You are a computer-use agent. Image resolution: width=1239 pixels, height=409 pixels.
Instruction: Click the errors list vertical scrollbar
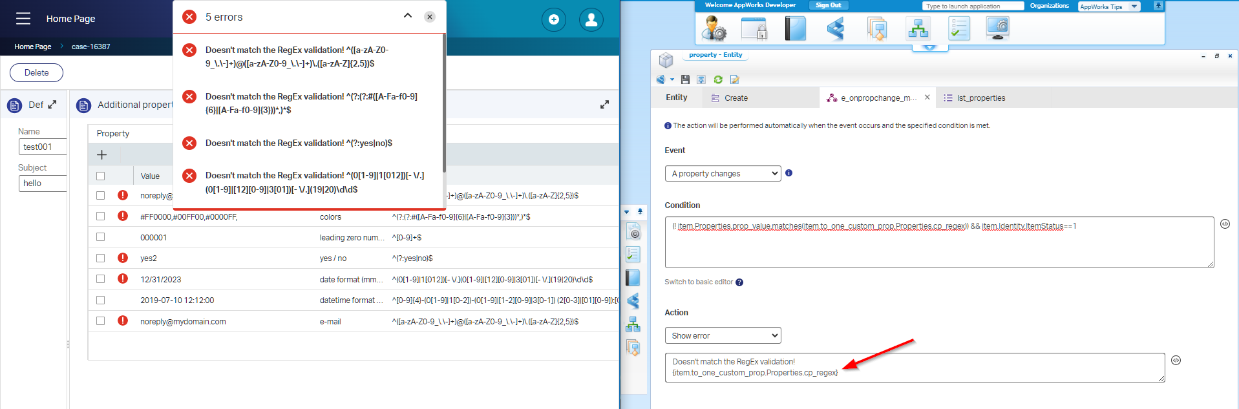(444, 103)
